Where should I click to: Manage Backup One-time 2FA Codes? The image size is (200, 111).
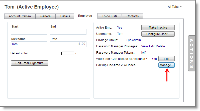(166, 65)
